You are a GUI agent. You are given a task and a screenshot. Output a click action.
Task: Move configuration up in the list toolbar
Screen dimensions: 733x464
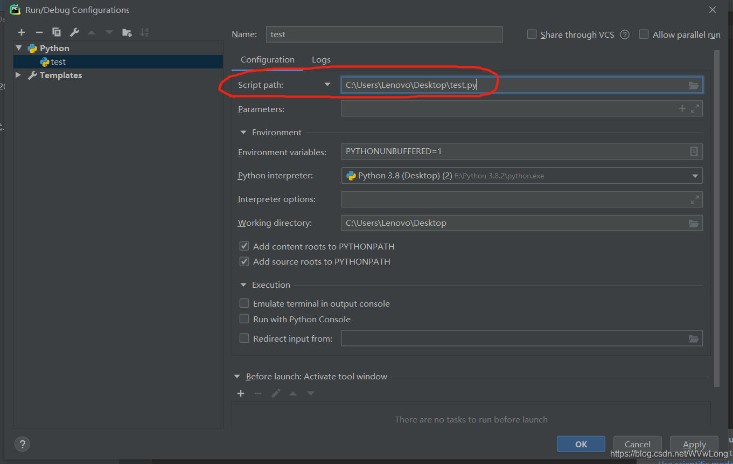pyautogui.click(x=92, y=33)
